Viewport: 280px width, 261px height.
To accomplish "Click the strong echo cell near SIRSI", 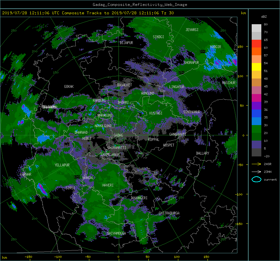I will click(x=42, y=189).
